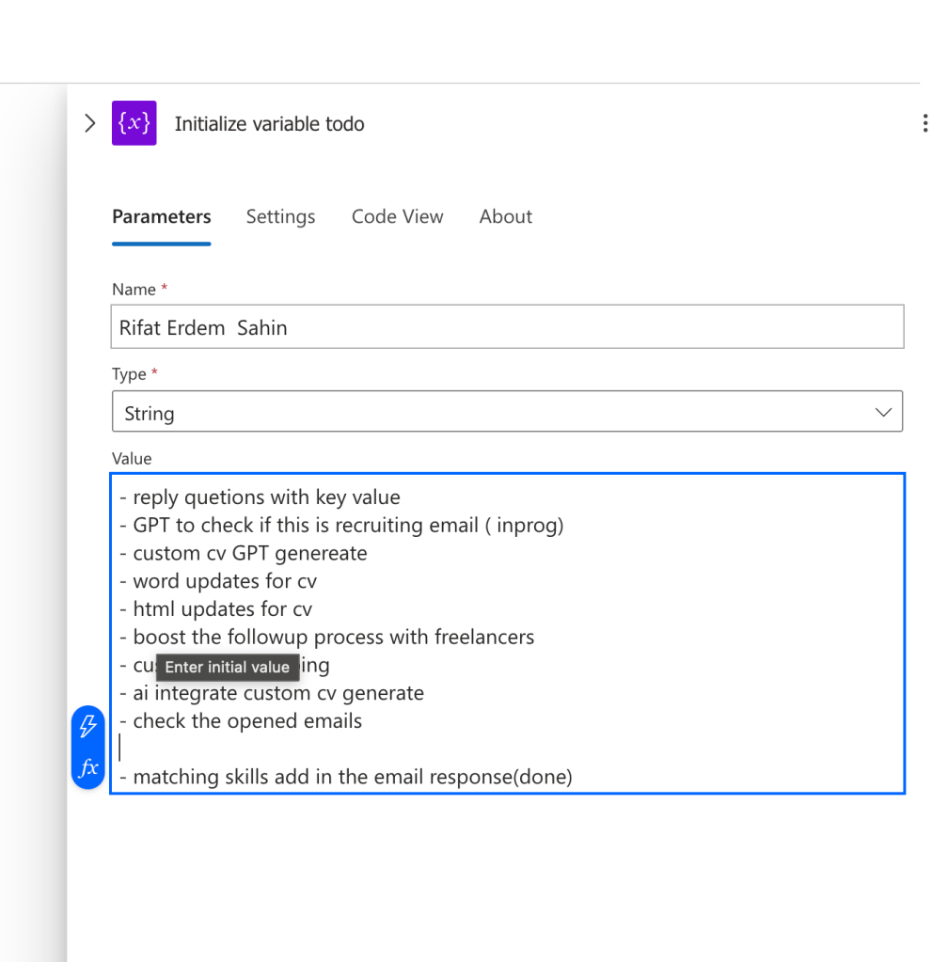Click the Name input field
Image resolution: width=948 pixels, height=962 pixels.
click(507, 326)
